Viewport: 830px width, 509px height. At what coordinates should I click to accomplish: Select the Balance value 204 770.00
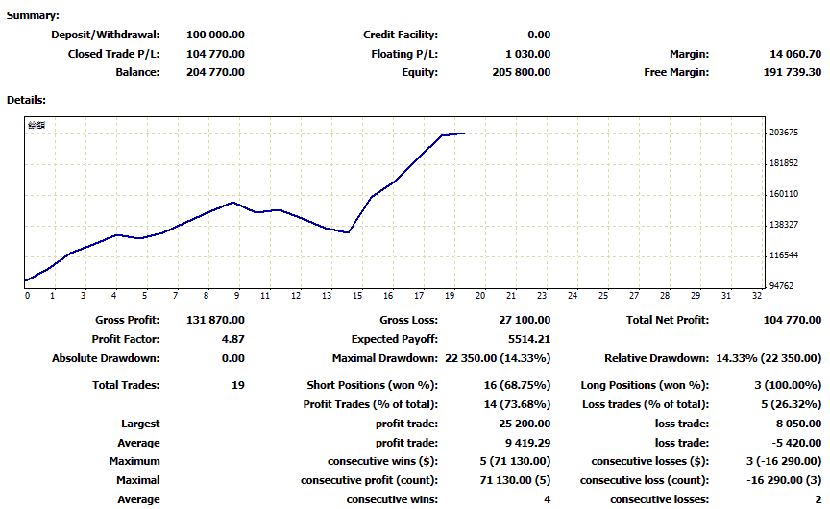[x=215, y=72]
